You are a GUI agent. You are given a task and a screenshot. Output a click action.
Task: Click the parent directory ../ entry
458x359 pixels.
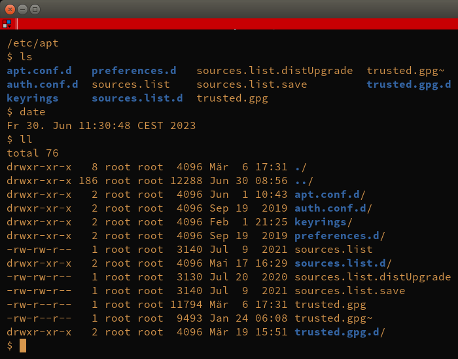[x=304, y=181]
